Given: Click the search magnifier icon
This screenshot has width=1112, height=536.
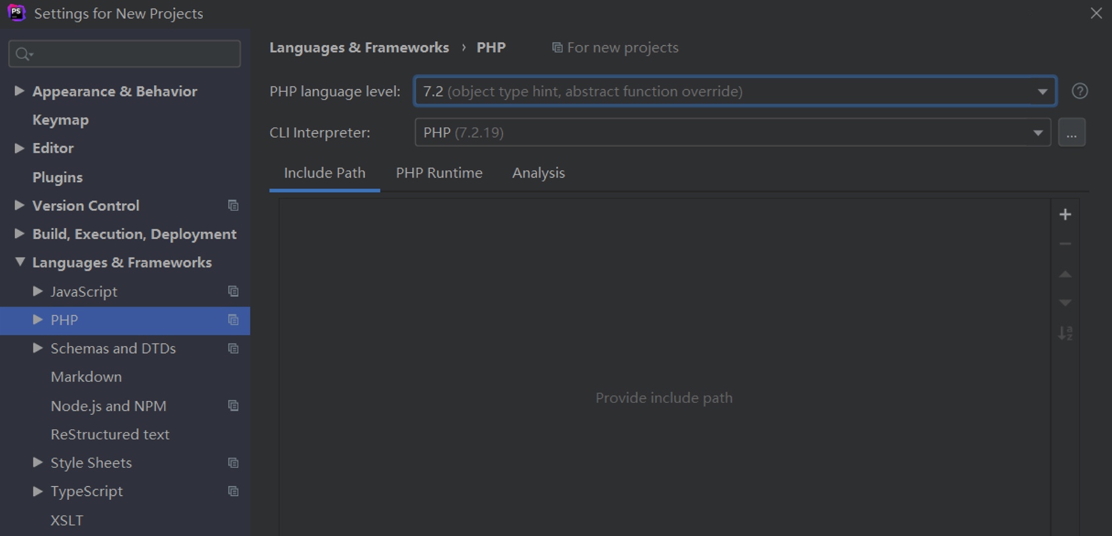Looking at the screenshot, I should click(x=24, y=54).
